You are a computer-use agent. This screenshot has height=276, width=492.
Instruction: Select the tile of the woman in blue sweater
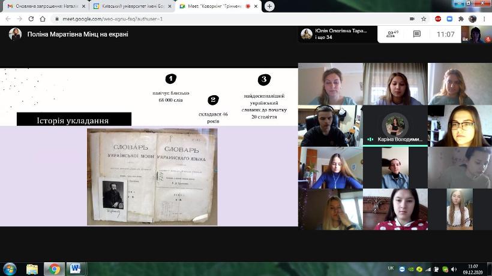pos(331,168)
